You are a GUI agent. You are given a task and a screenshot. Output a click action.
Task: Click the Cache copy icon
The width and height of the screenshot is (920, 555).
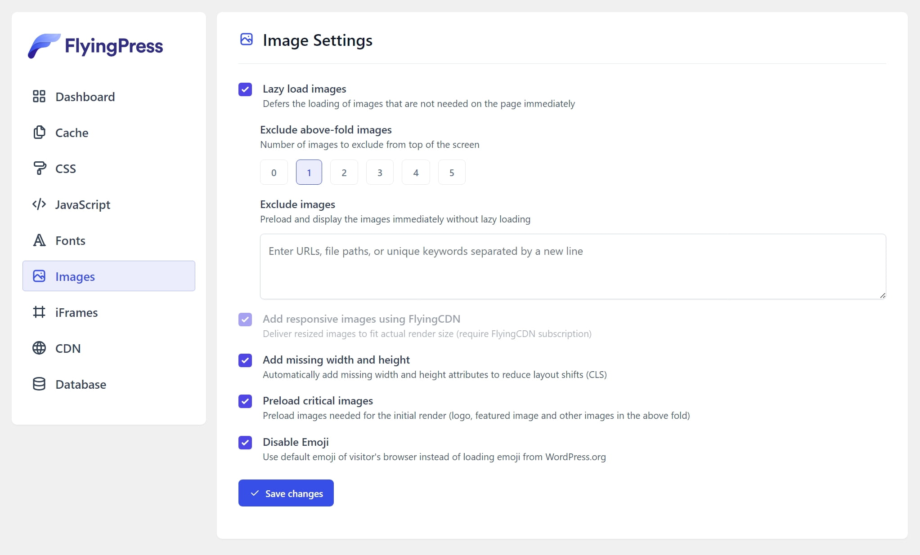pos(39,132)
